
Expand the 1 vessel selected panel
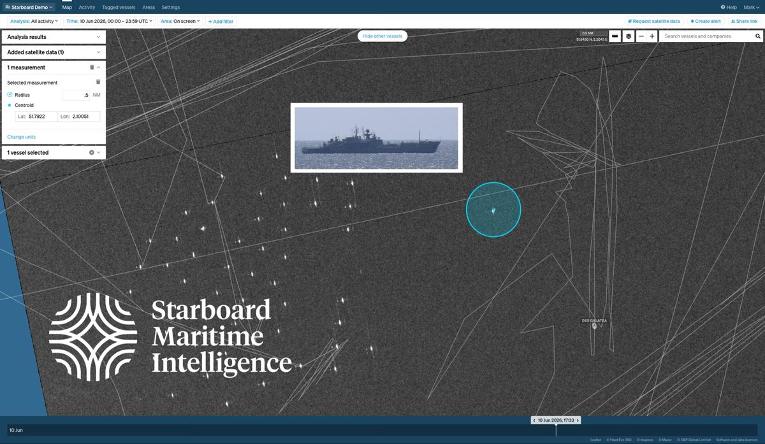pyautogui.click(x=99, y=153)
